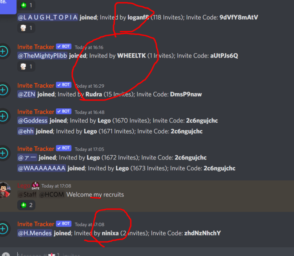Click Invite Tracker username at 17:05
This screenshot has height=256, width=294.
[x=36, y=149]
